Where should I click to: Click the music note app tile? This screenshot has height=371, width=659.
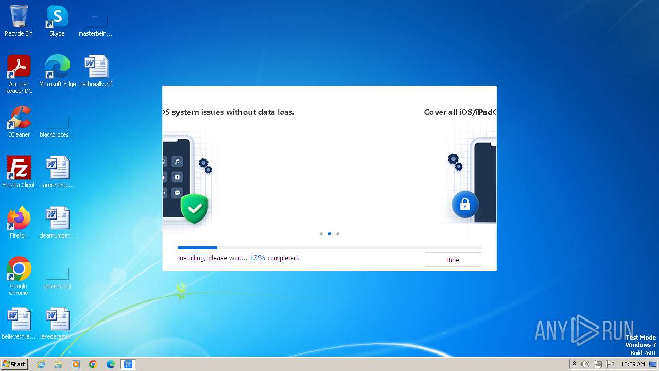[x=177, y=161]
